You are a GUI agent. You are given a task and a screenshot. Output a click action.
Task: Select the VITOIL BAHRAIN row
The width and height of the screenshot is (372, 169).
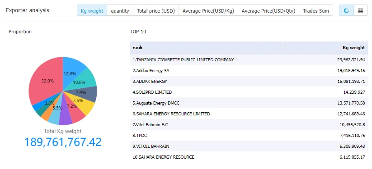(x=249, y=146)
